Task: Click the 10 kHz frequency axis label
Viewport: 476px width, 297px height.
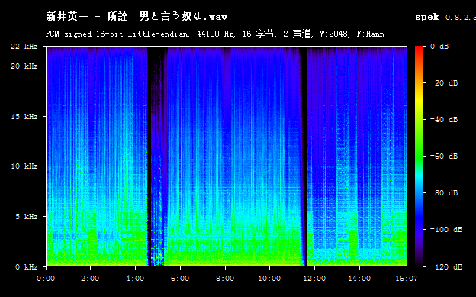Action: pos(24,166)
